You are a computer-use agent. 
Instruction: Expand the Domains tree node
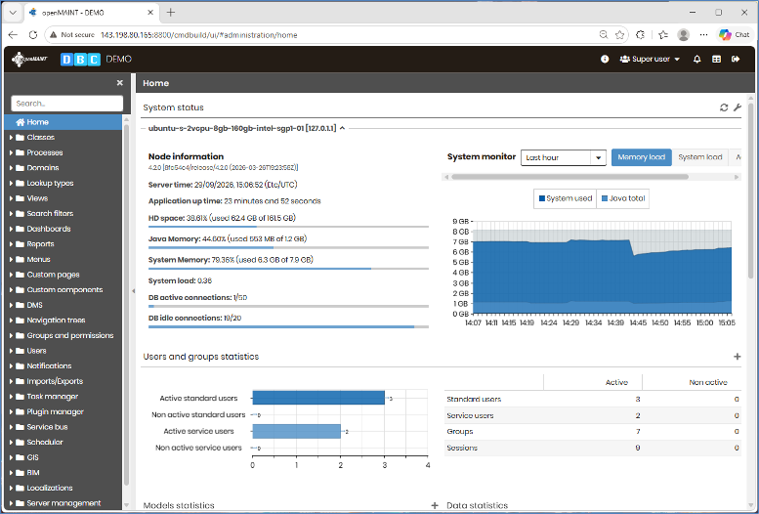pyautogui.click(x=11, y=168)
